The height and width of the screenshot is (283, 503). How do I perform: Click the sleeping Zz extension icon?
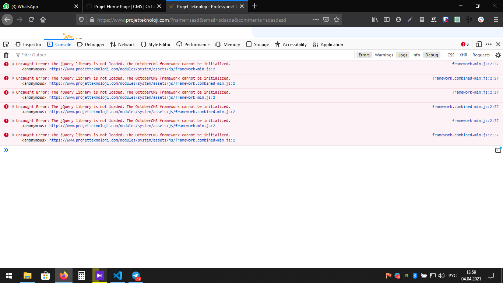click(469, 20)
